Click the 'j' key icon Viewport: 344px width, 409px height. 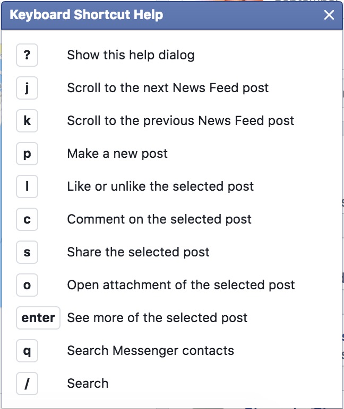pyautogui.click(x=27, y=88)
